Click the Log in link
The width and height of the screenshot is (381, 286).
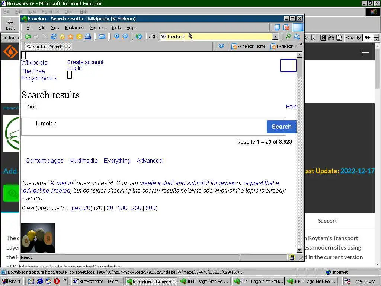(x=74, y=69)
